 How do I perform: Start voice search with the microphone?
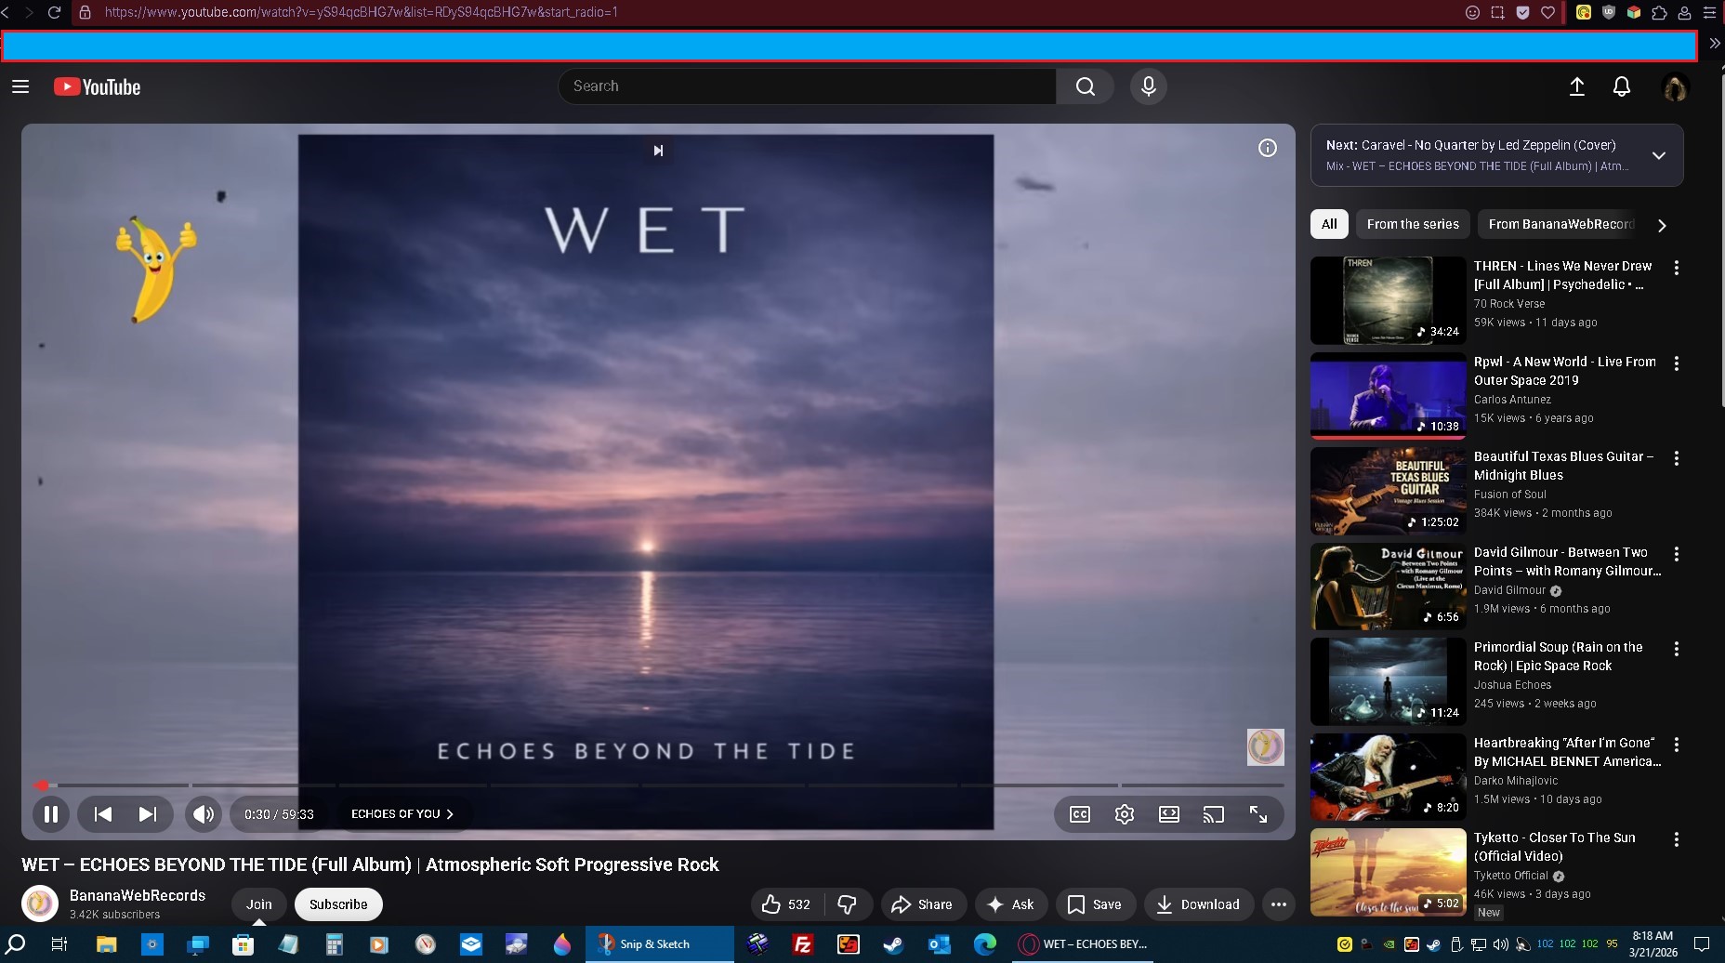[x=1149, y=86]
